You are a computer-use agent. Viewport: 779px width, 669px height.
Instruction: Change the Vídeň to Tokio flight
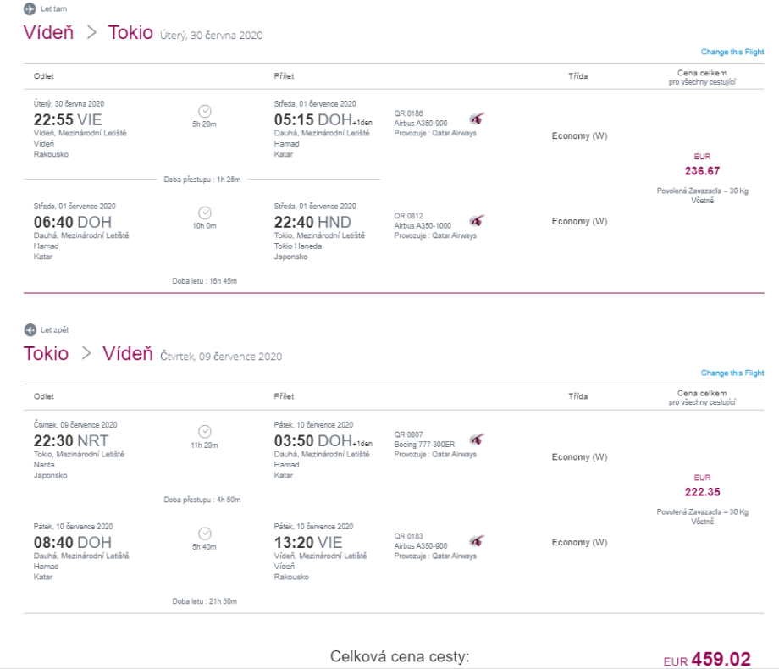click(x=732, y=53)
